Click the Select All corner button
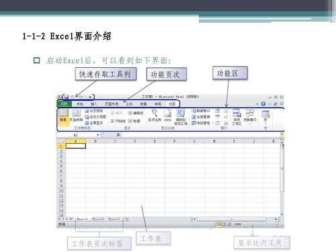336x252 pixels. (x=61, y=141)
